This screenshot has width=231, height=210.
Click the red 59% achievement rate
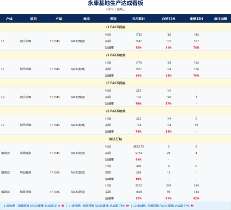(x=139, y=179)
